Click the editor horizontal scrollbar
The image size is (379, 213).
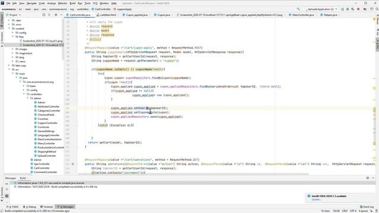[194, 174]
